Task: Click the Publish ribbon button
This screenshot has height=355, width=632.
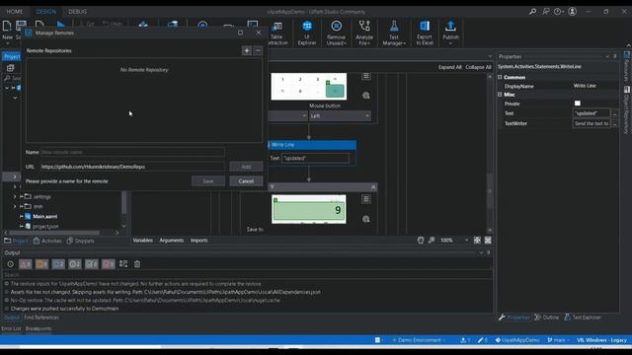Action: [450, 33]
